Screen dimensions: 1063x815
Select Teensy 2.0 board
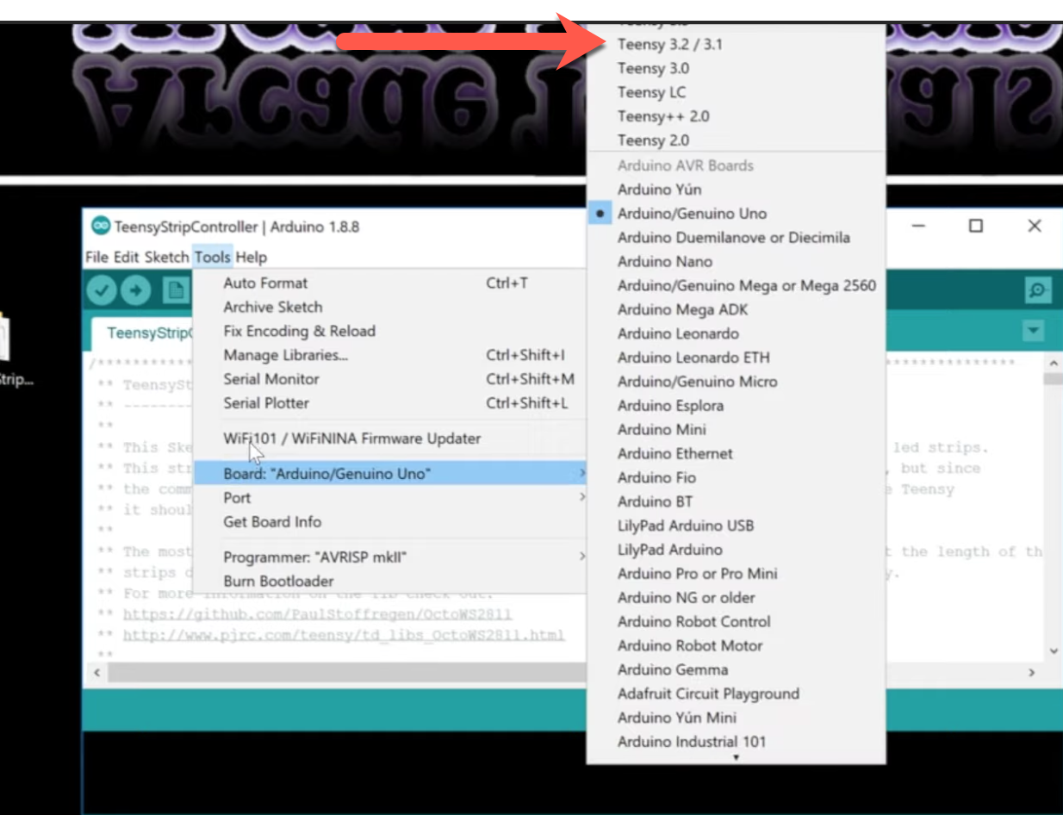coord(737,140)
